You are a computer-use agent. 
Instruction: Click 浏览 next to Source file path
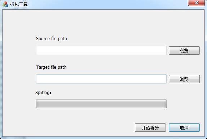[184, 50]
